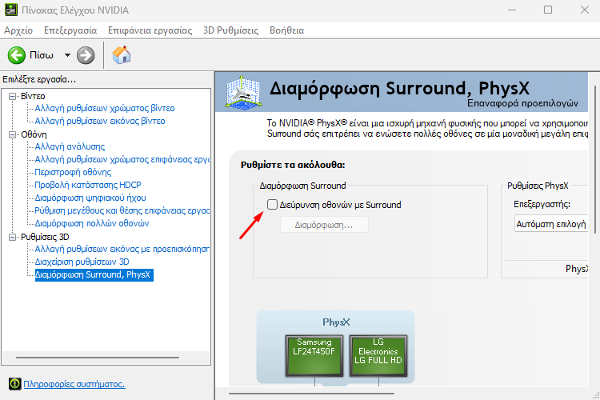This screenshot has width=600, height=400.
Task: Open the Back history dropdown arrow
Action: point(67,55)
